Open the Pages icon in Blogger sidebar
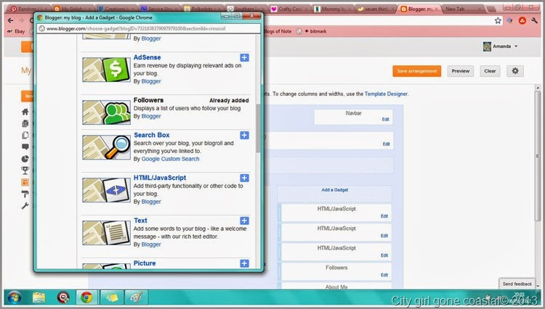 [25, 135]
